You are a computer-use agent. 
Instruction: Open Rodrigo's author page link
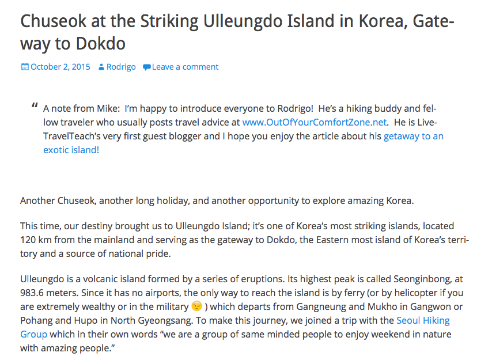click(x=121, y=67)
